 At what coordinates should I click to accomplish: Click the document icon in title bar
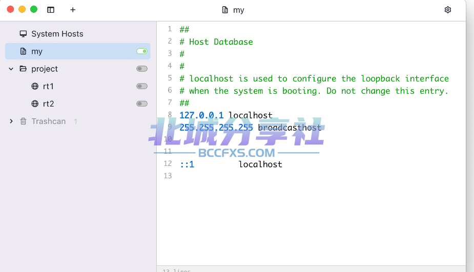(x=225, y=10)
